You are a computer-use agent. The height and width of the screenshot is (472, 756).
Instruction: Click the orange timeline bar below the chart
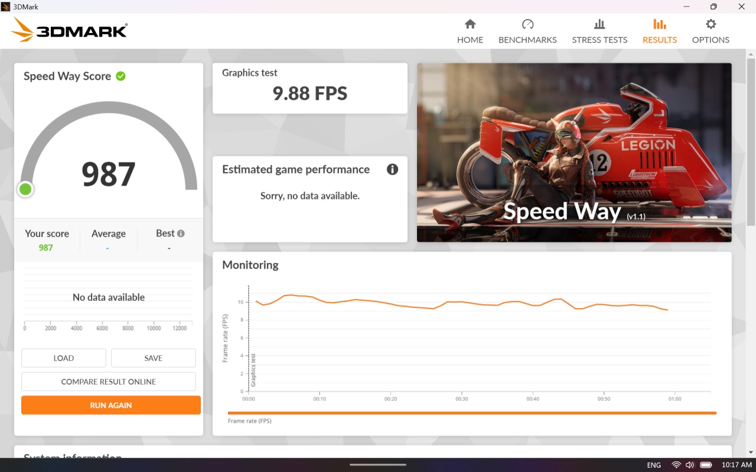(x=472, y=413)
